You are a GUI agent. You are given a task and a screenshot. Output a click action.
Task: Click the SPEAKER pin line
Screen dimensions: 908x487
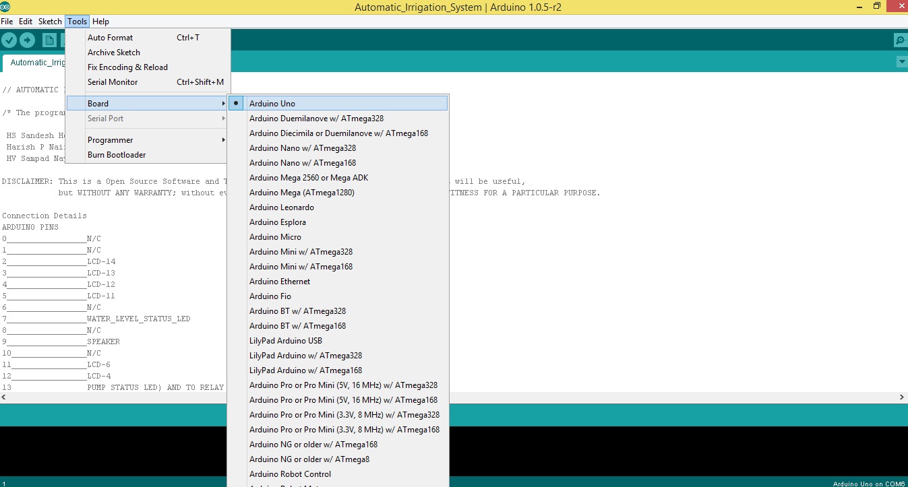click(61, 342)
